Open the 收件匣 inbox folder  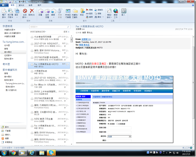click(7, 45)
